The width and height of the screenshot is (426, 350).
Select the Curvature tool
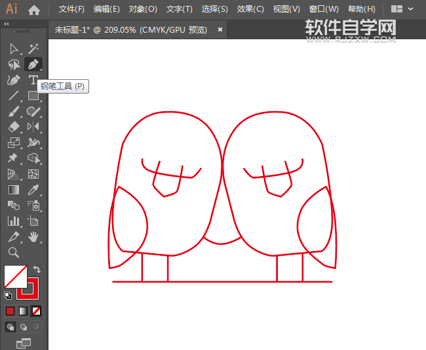click(14, 80)
